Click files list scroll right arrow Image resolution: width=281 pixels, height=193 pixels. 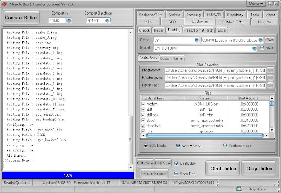pyautogui.click(x=267, y=135)
